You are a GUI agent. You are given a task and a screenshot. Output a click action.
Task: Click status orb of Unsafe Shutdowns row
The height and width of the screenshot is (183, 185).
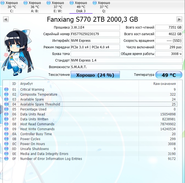[x=6, y=149]
